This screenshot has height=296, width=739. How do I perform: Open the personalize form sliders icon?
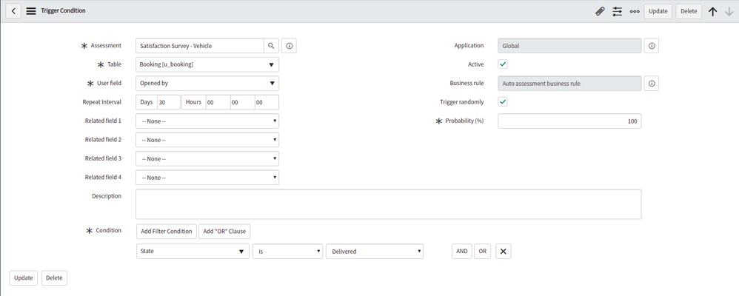[x=618, y=11]
